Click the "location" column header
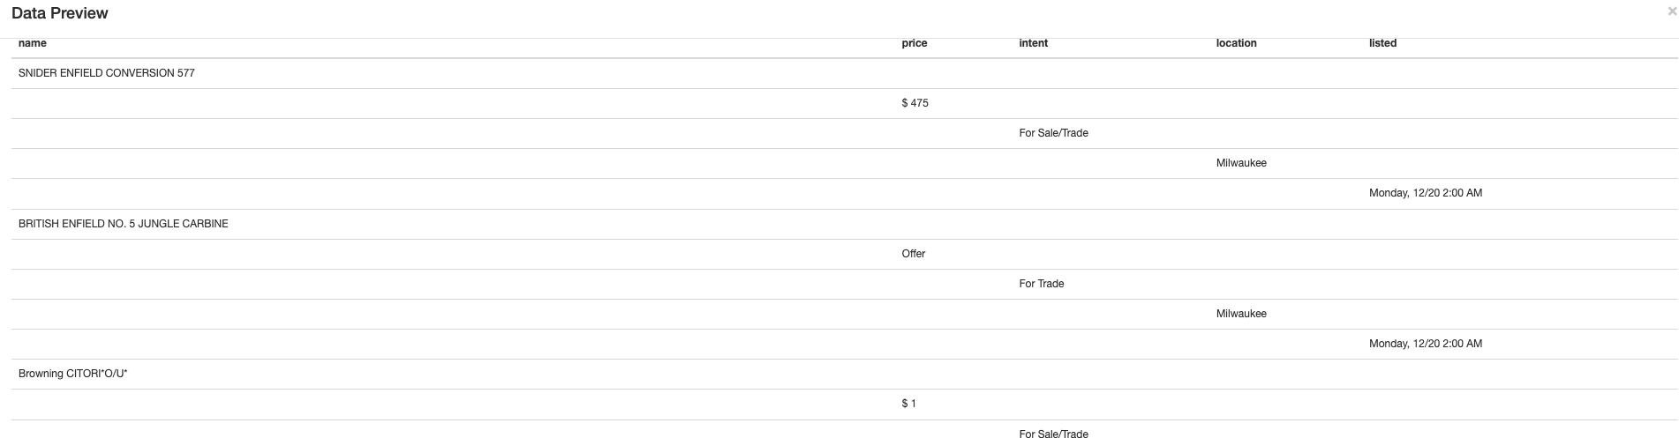Screen dimensions: 1679x438 [x=1236, y=43]
